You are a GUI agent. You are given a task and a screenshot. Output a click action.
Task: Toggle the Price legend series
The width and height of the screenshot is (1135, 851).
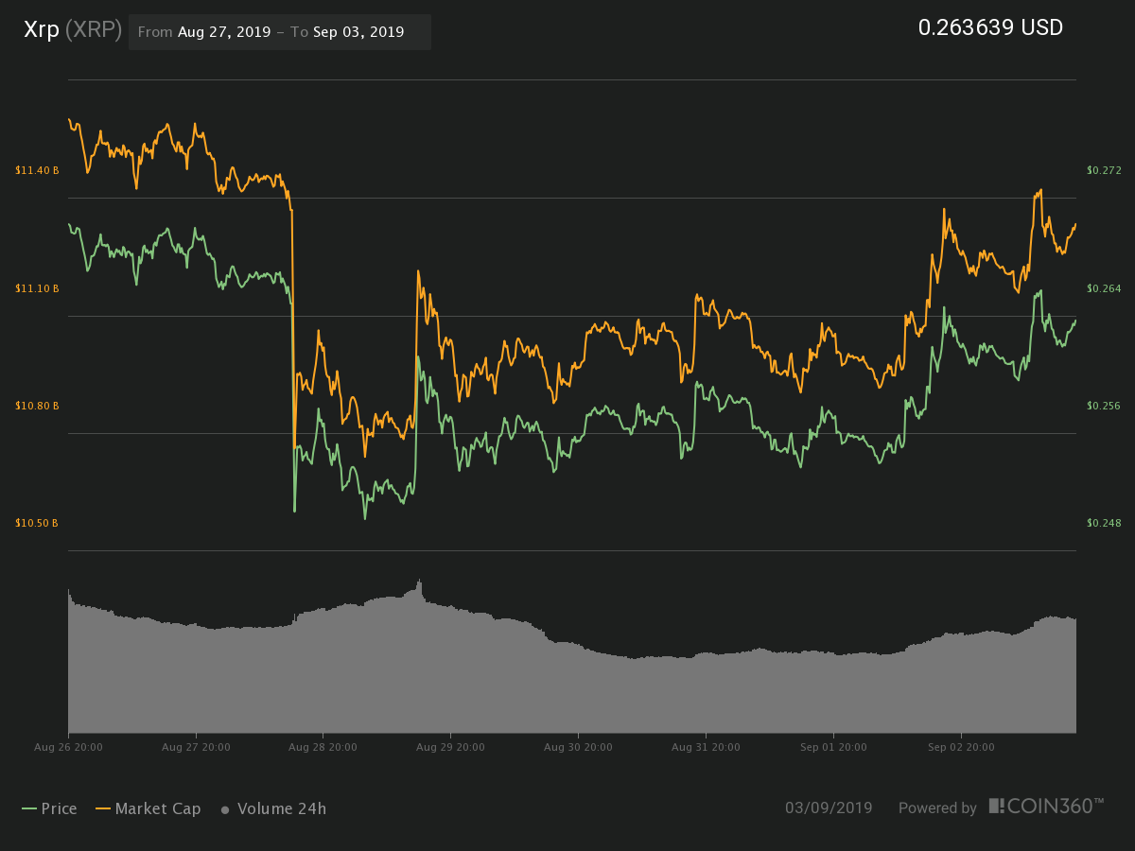(x=49, y=808)
